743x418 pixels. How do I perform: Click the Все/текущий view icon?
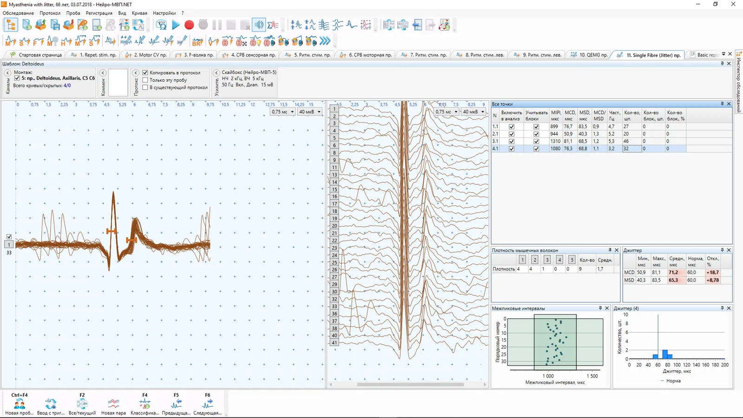point(82,404)
